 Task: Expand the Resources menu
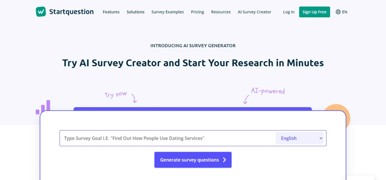coord(221,12)
